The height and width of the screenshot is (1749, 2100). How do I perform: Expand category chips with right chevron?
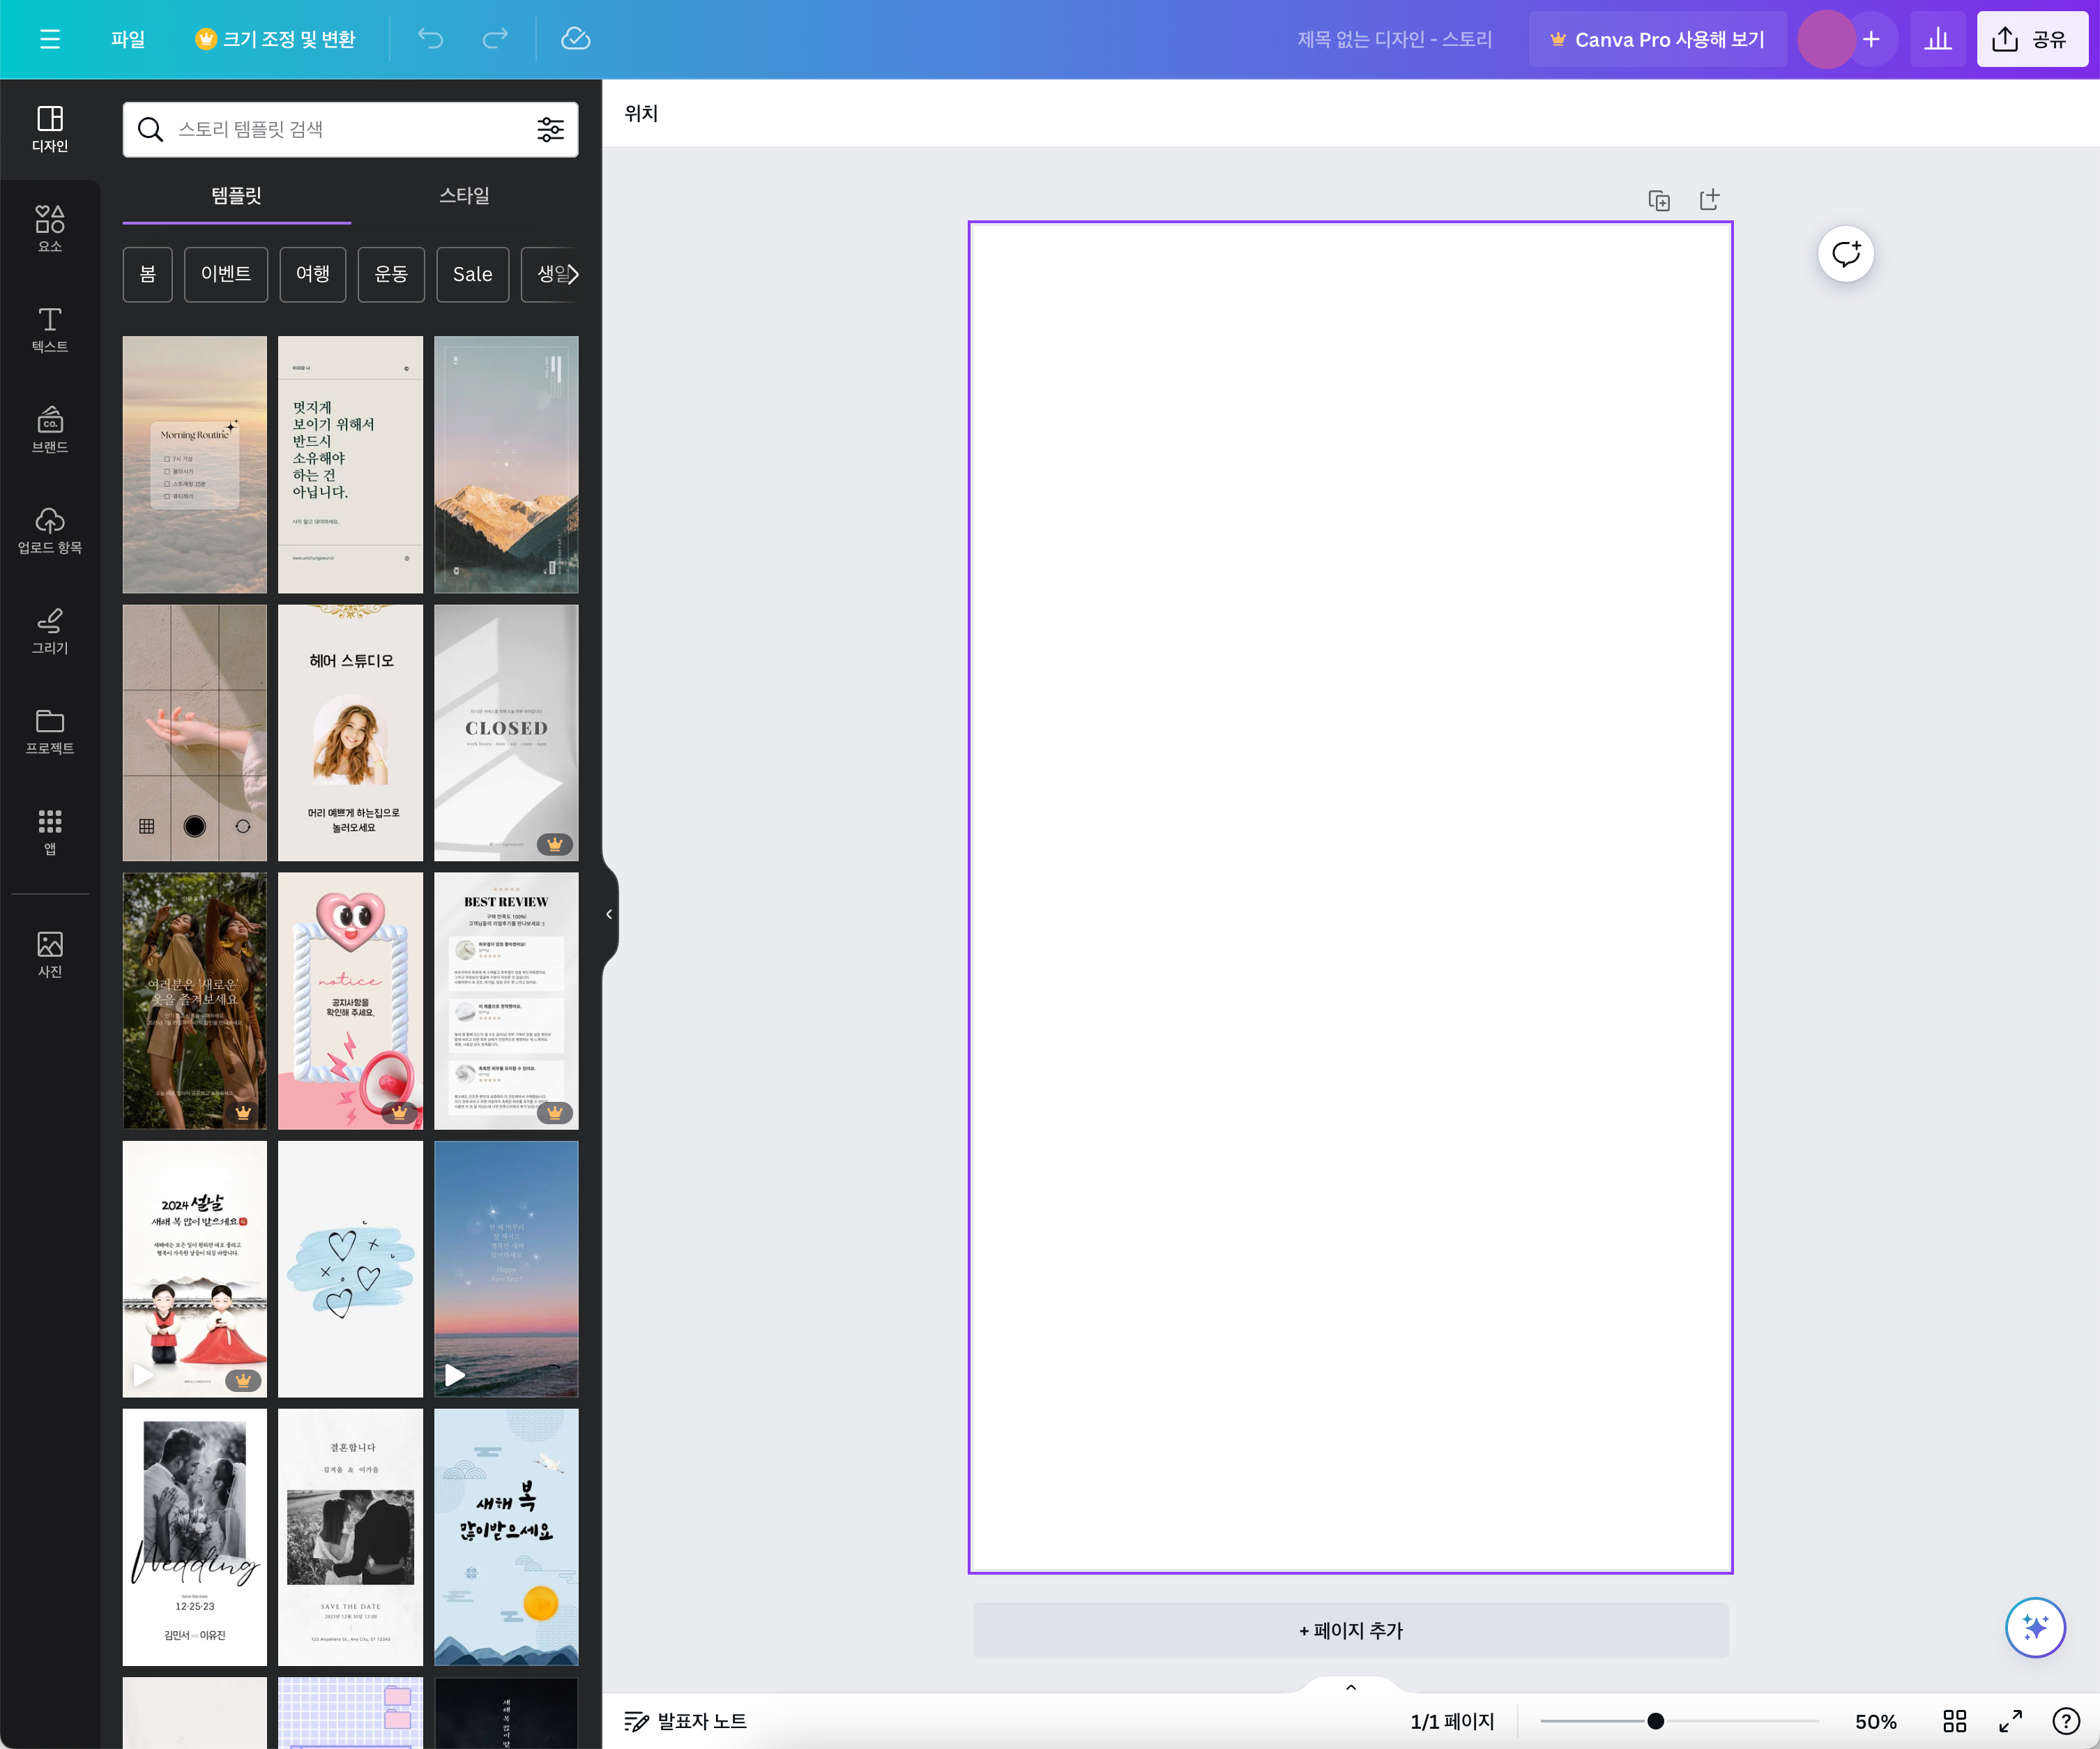(x=573, y=274)
